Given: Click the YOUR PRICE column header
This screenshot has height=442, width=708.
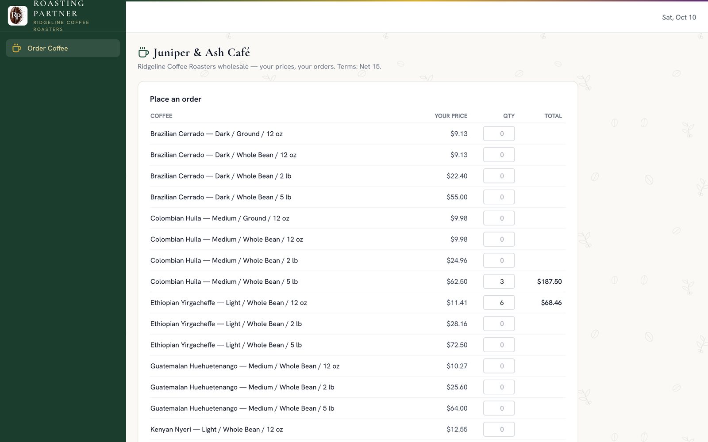Looking at the screenshot, I should [451, 116].
